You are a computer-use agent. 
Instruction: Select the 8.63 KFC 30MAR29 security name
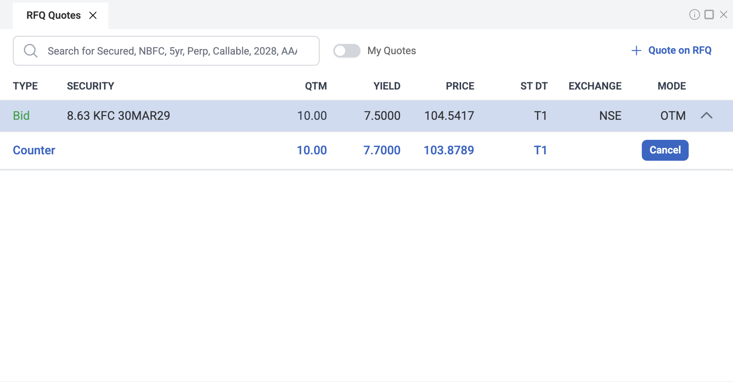point(118,116)
